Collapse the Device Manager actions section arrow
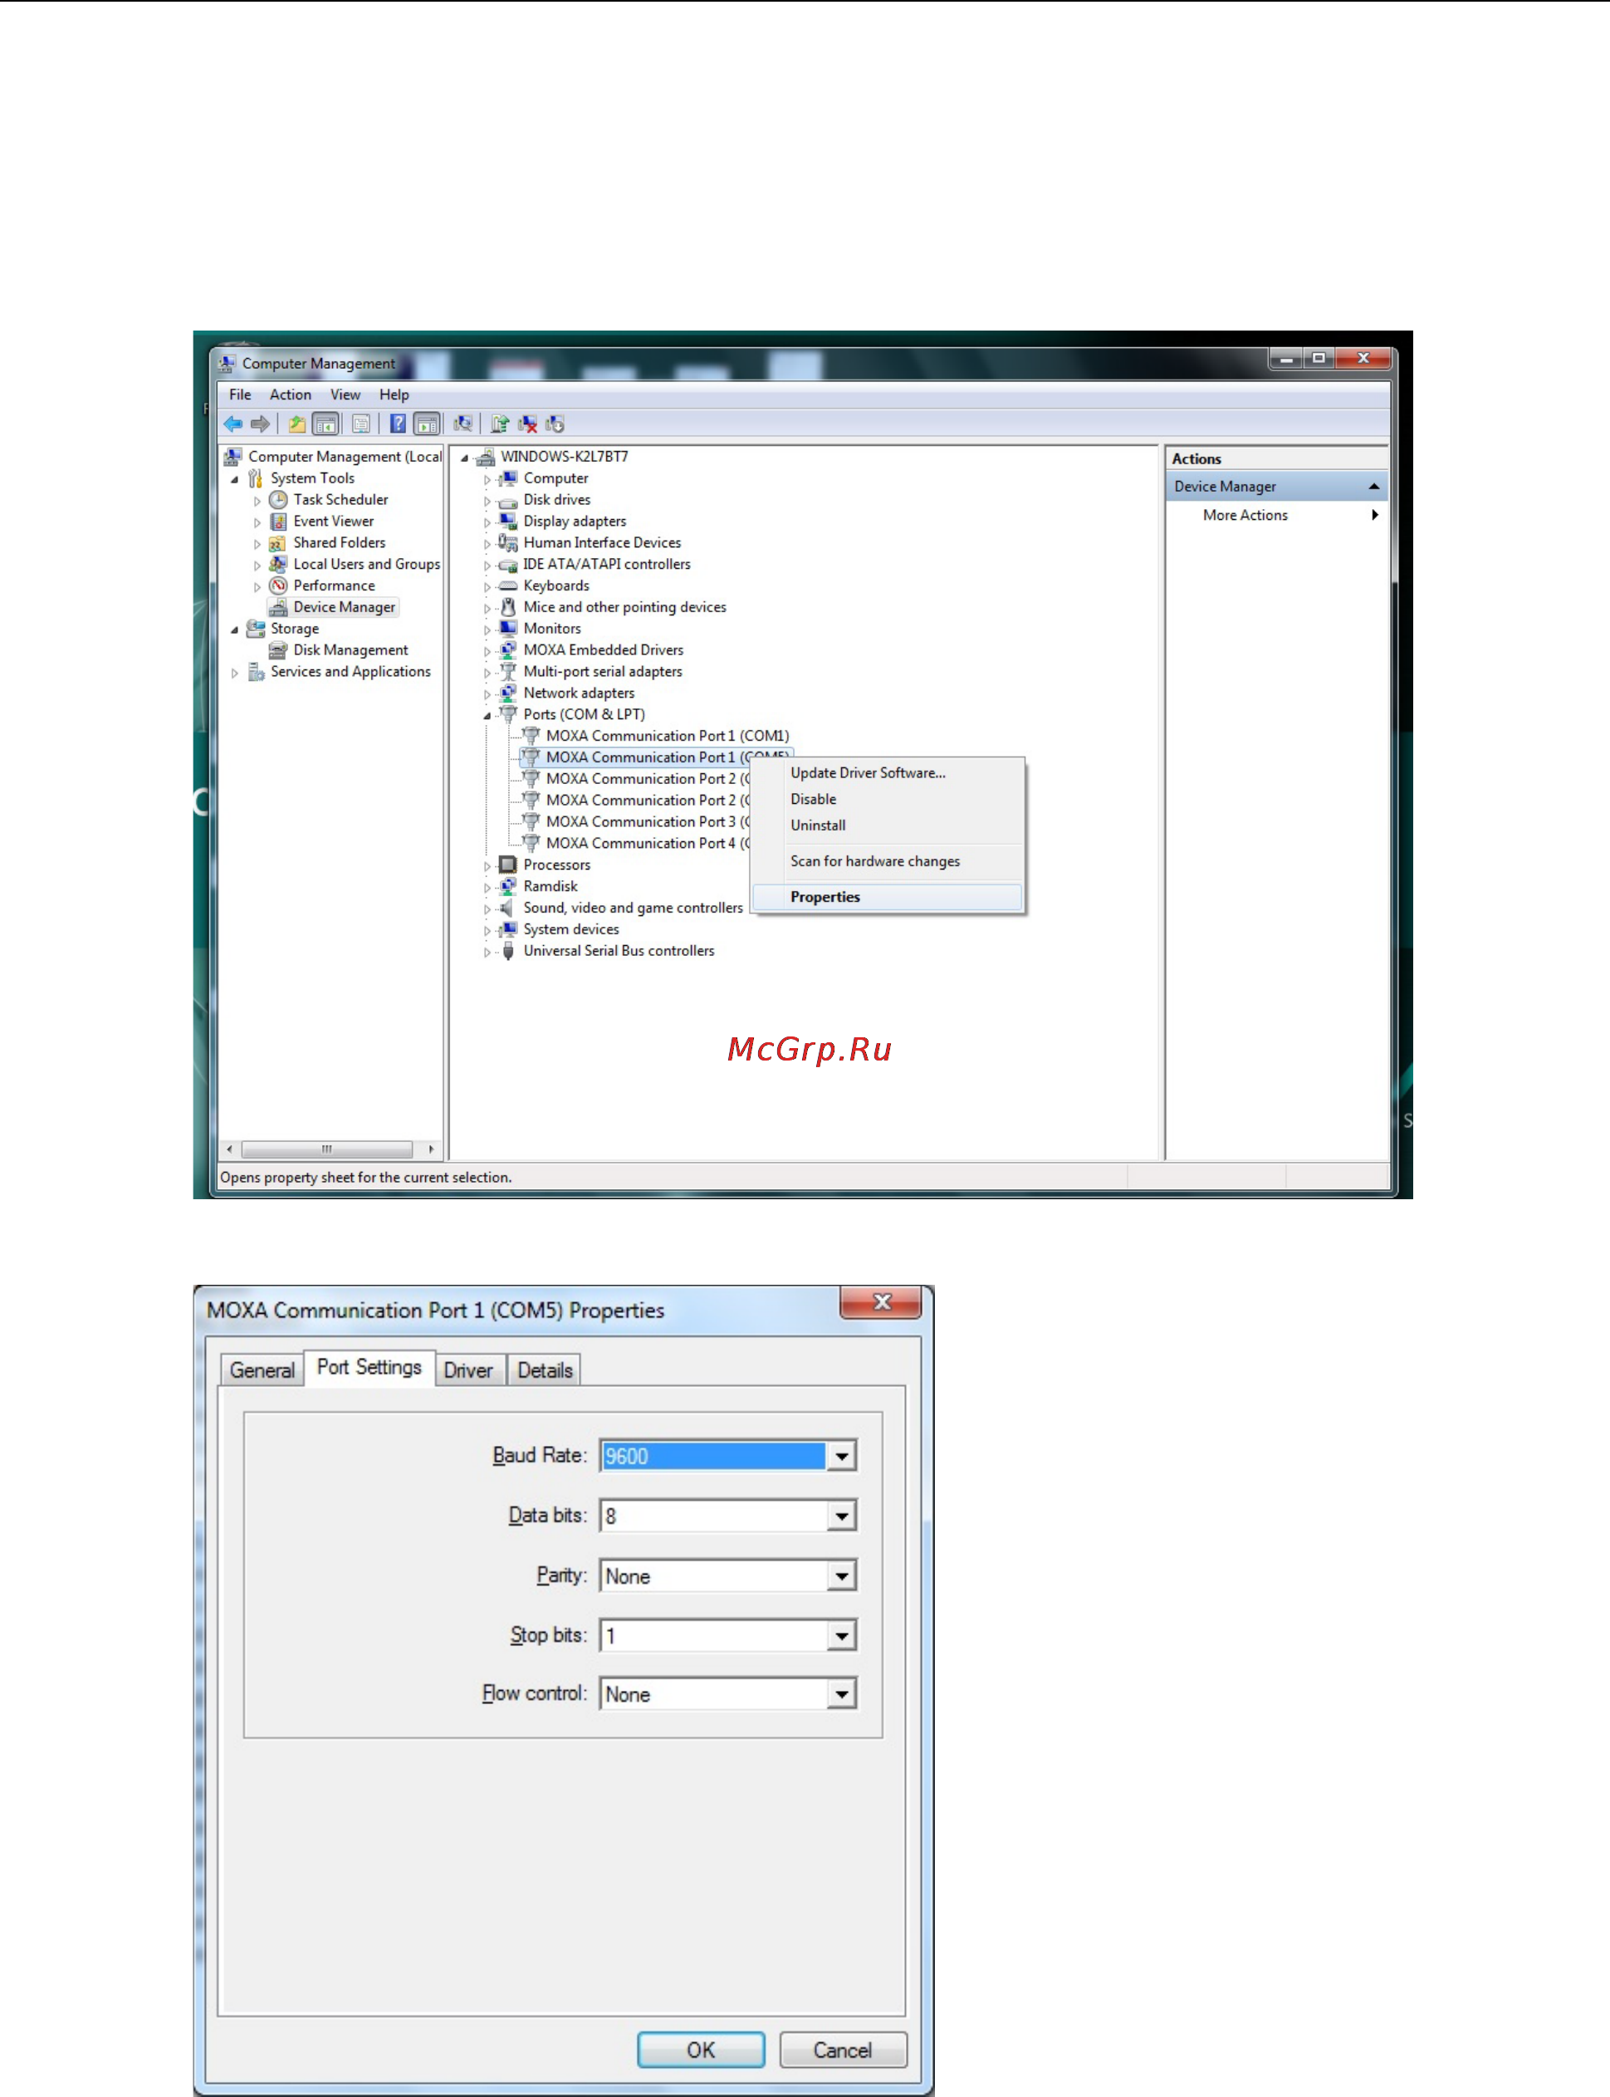Image resolution: width=1610 pixels, height=2097 pixels. 1373,487
